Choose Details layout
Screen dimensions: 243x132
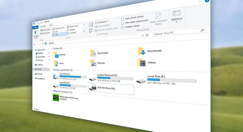point(71,30)
